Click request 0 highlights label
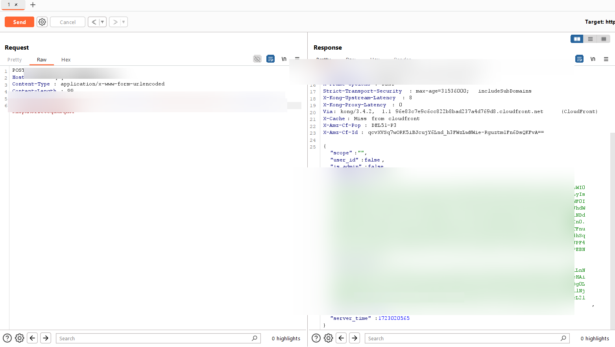 click(x=286, y=338)
